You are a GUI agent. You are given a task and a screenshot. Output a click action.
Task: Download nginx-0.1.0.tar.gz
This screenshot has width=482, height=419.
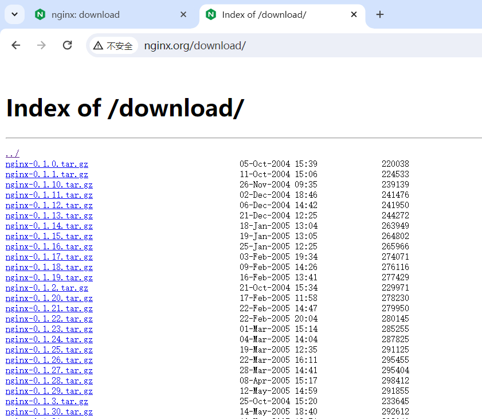point(47,164)
